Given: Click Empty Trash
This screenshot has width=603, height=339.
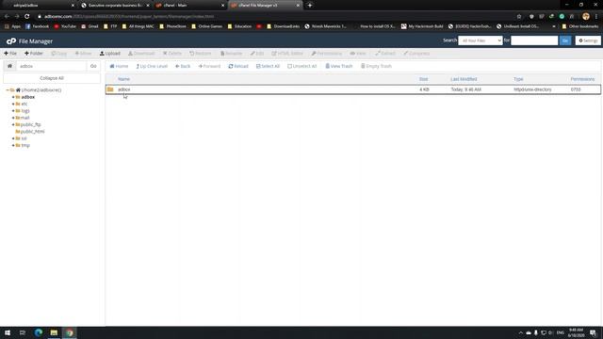Looking at the screenshot, I should 376,66.
